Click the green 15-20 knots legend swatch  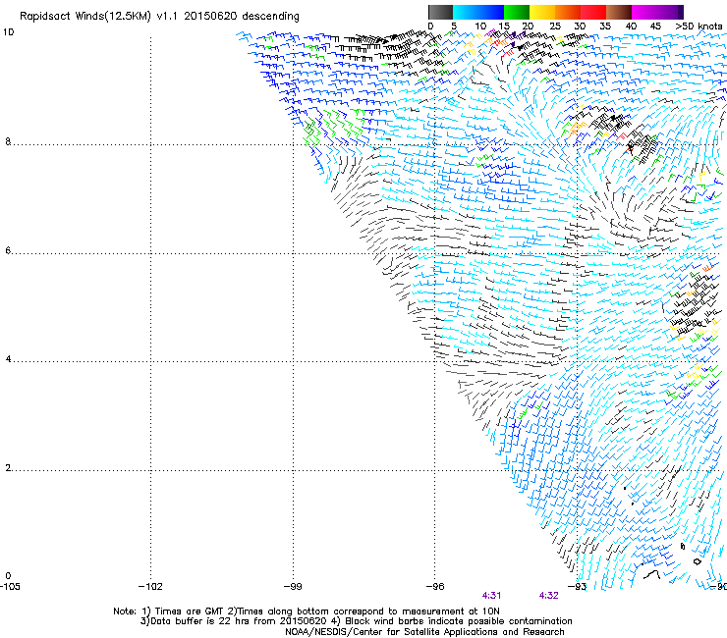[x=517, y=12]
